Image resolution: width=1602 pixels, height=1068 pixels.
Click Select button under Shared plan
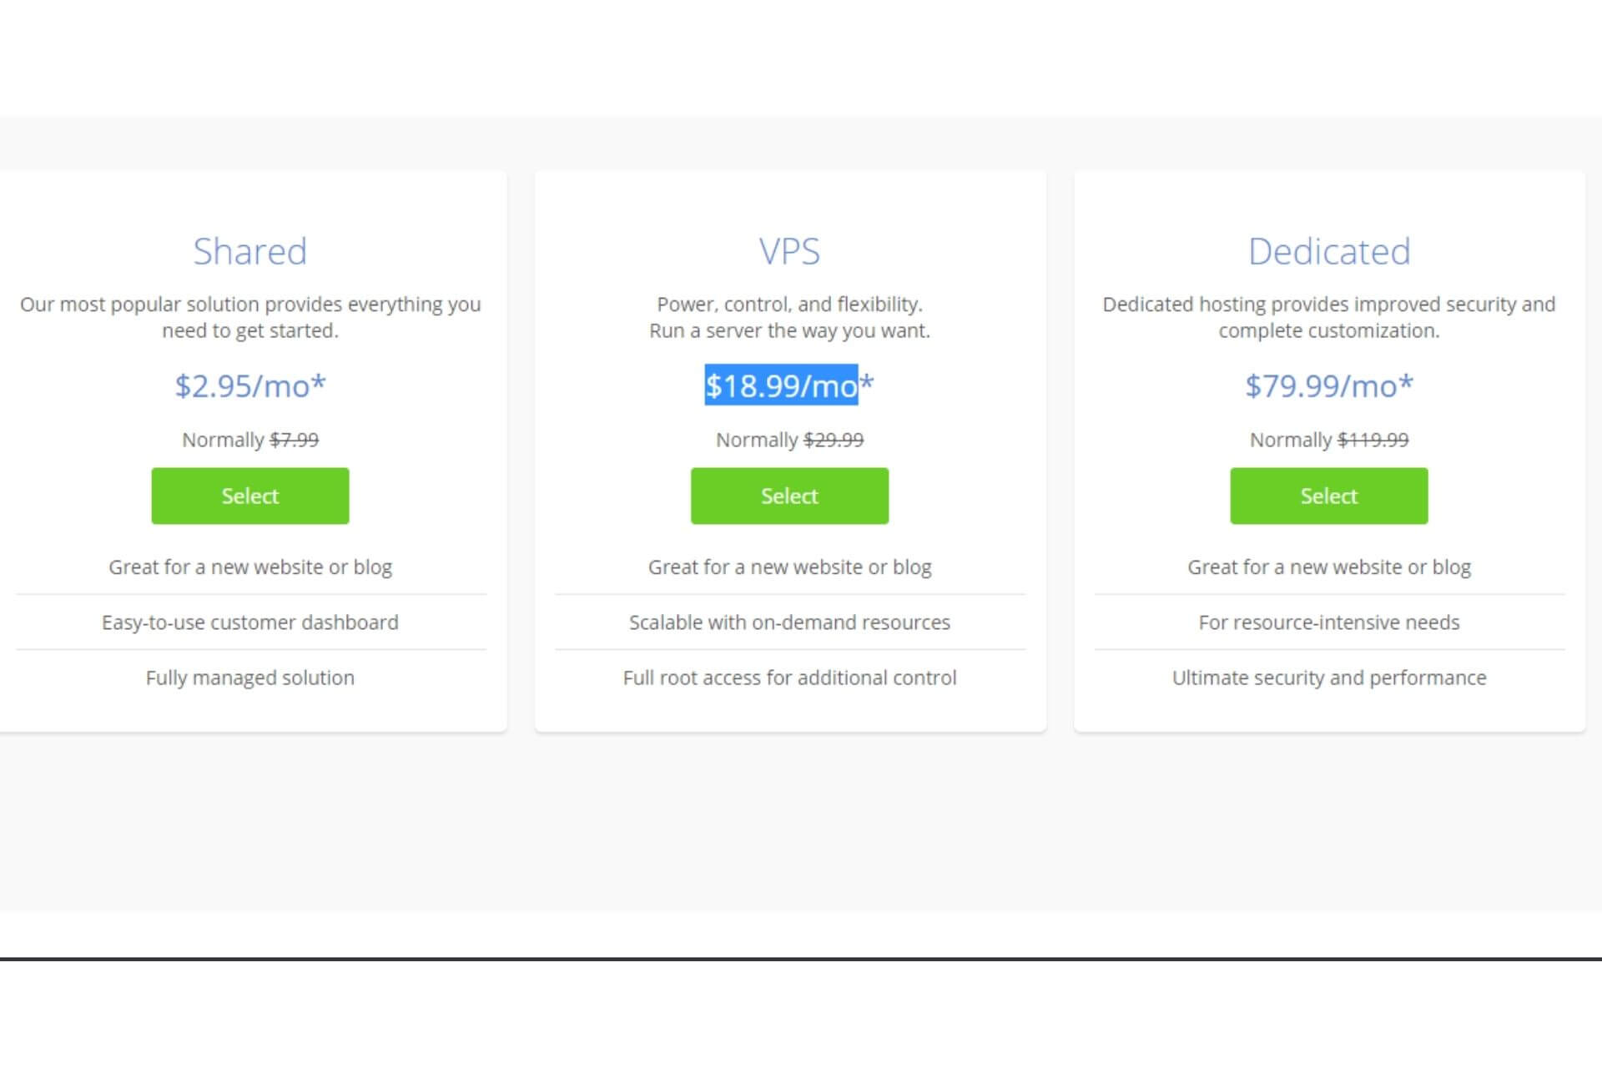click(249, 496)
